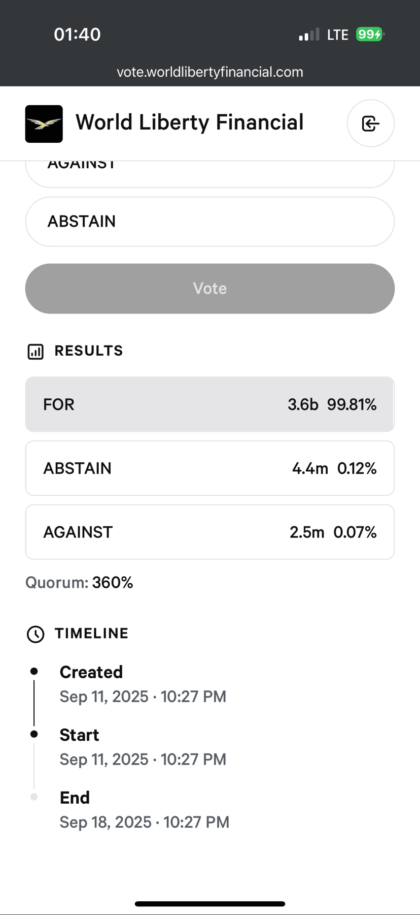
Task: Tap the home indicator bar at bottom
Action: 210,904
